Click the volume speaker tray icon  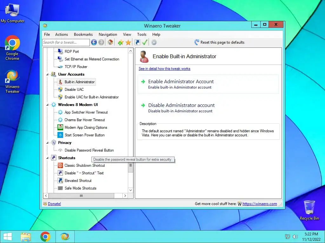click(295, 237)
